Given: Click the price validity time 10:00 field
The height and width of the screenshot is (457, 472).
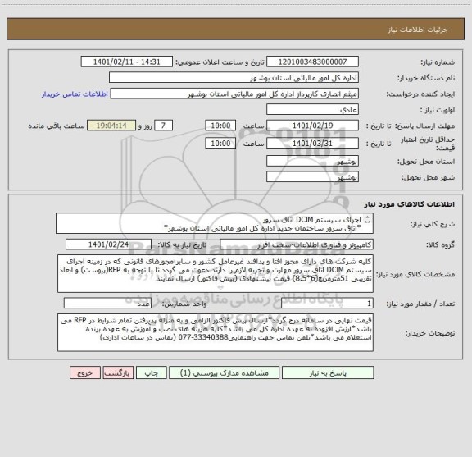Looking at the screenshot, I should 220,144.
